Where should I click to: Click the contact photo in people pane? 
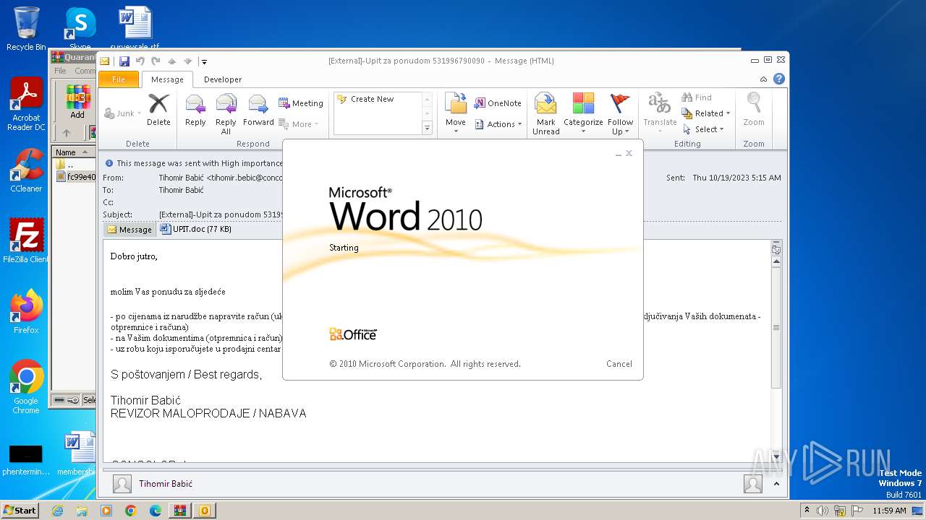click(122, 484)
